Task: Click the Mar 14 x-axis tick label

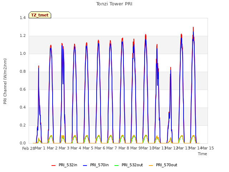Action: coord(195,148)
